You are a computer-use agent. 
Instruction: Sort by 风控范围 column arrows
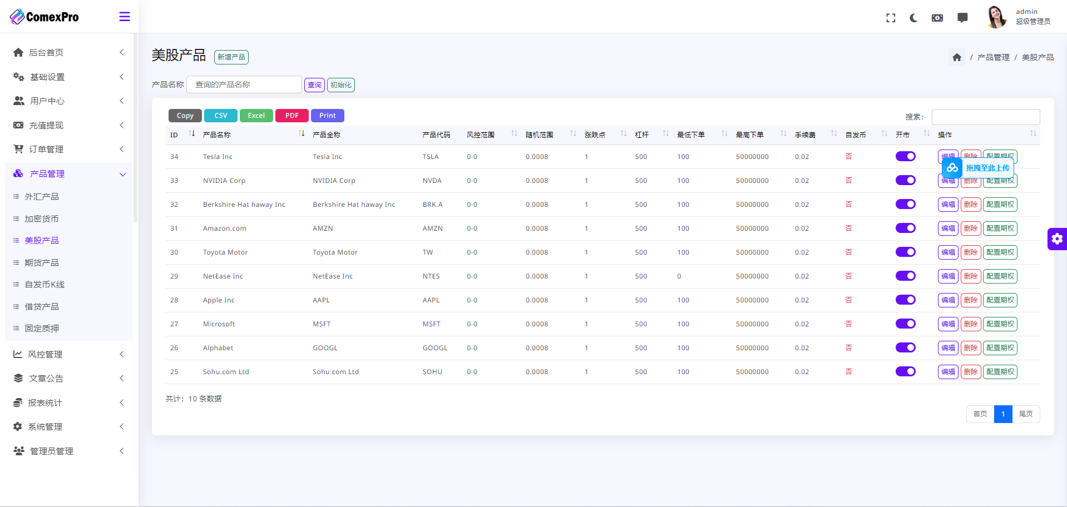(514, 133)
